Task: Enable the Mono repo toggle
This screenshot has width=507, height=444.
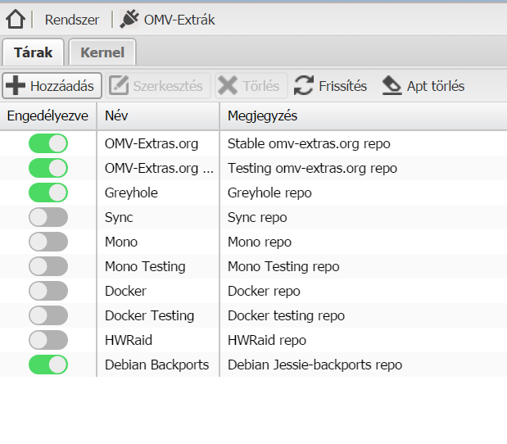Action: pos(48,242)
